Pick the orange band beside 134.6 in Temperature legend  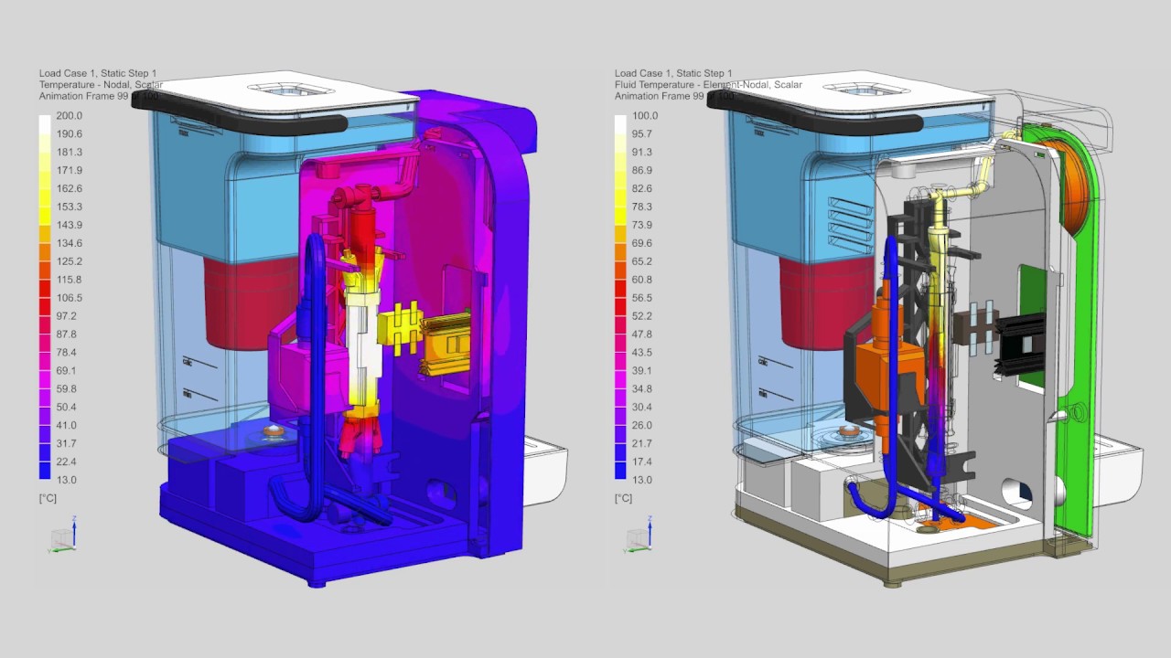click(x=45, y=252)
